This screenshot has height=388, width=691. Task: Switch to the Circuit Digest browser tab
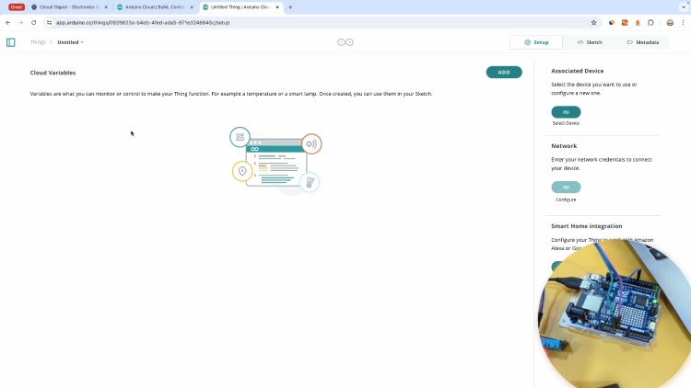point(69,7)
